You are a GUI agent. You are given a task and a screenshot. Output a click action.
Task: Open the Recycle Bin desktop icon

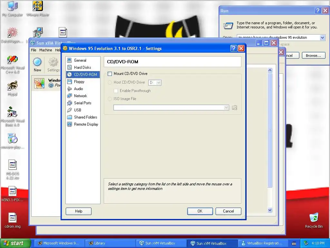[314, 221]
